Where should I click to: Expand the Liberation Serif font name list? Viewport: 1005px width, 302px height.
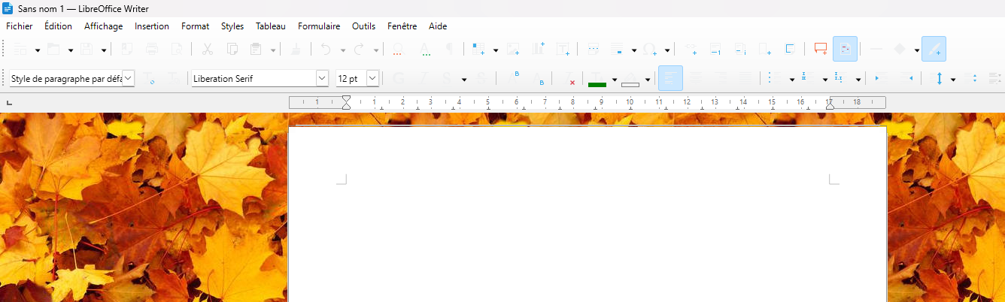click(x=322, y=79)
